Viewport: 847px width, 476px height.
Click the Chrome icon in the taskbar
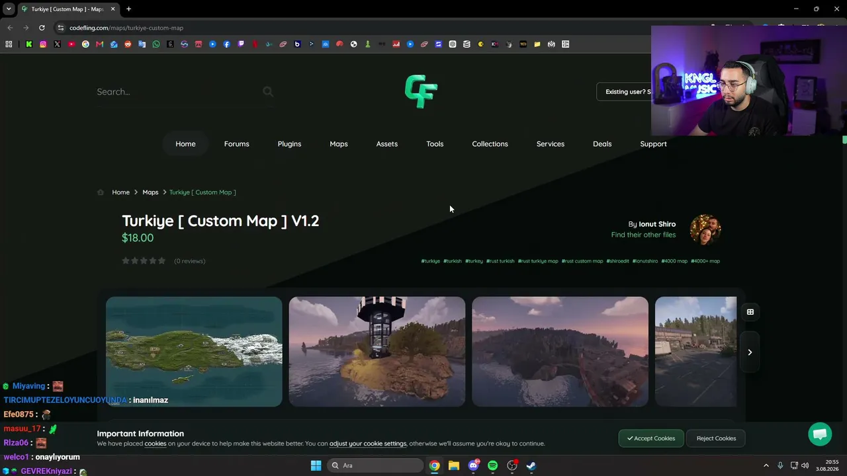pos(434,465)
